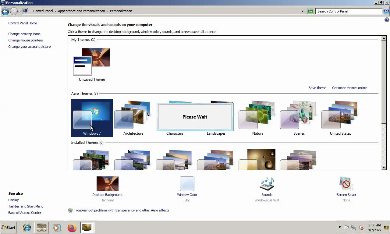Click the Back navigation arrow

5,11
